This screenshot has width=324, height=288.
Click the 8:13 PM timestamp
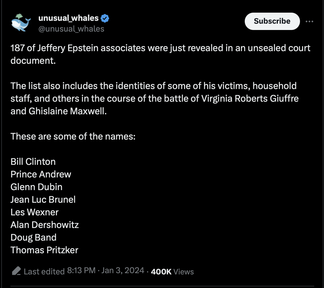pos(81,270)
